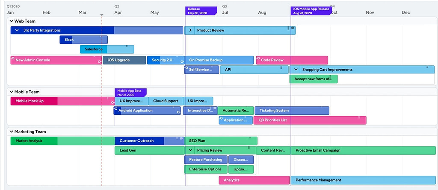Click the Aug month label
The width and height of the screenshot is (438, 190).
click(262, 12)
